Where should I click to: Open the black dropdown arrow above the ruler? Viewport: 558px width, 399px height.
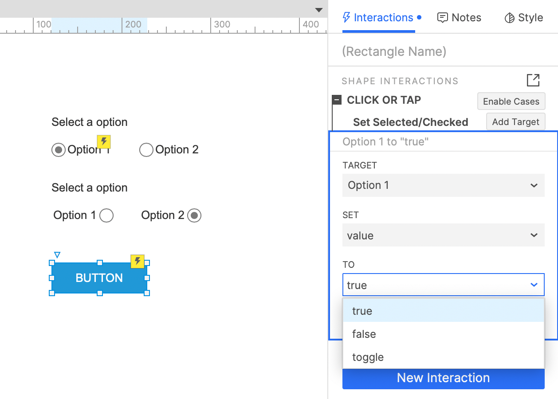click(x=318, y=10)
